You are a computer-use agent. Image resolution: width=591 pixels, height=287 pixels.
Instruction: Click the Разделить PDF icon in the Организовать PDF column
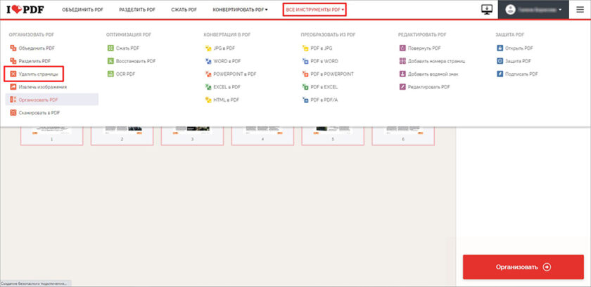tap(13, 61)
